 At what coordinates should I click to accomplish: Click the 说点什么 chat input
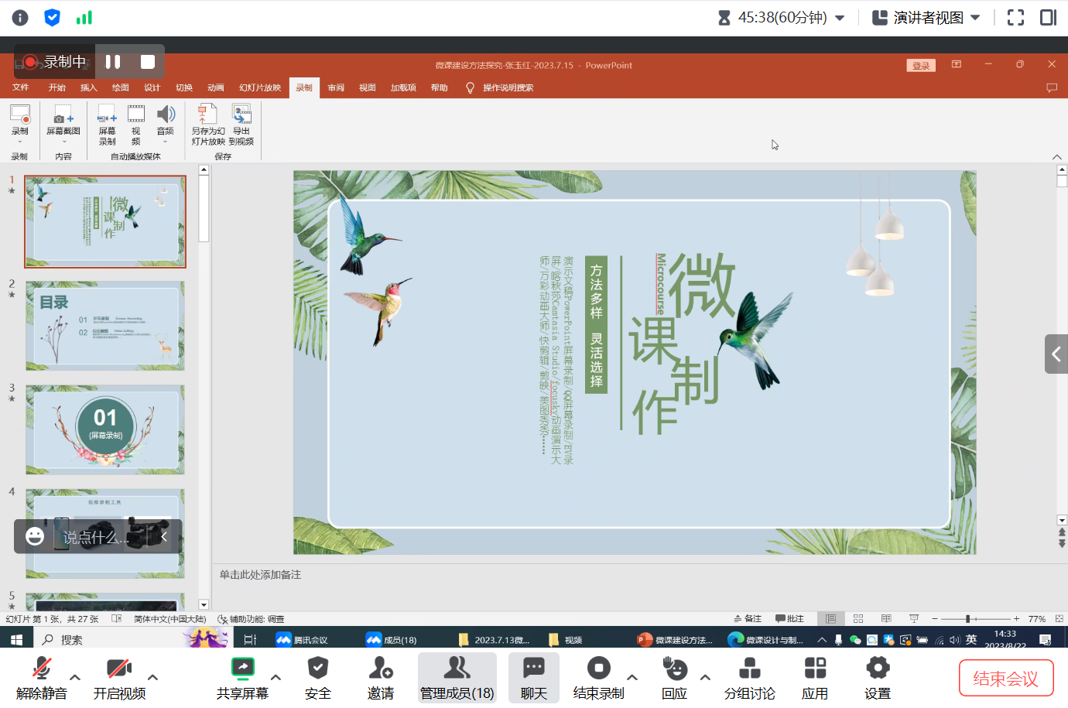(97, 537)
